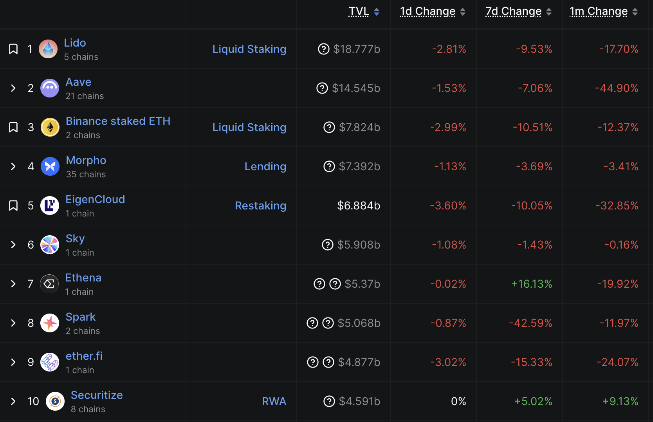Click the Lido logo icon
The width and height of the screenshot is (653, 422).
coord(48,49)
